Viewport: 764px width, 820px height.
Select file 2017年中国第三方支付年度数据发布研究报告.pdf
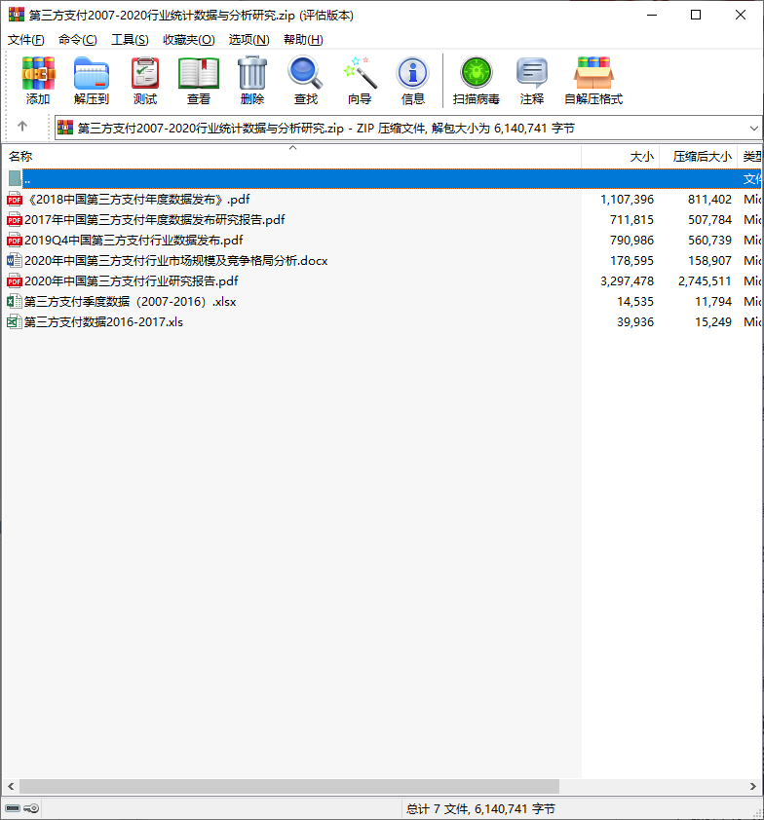tap(154, 220)
